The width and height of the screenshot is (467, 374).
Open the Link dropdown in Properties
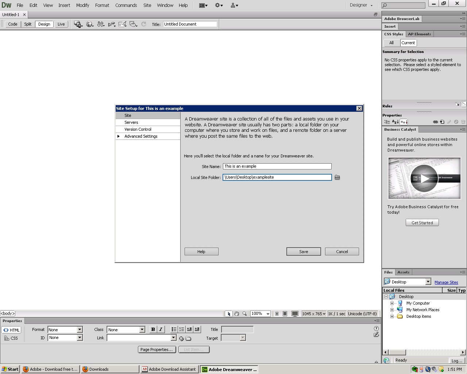[173, 338]
